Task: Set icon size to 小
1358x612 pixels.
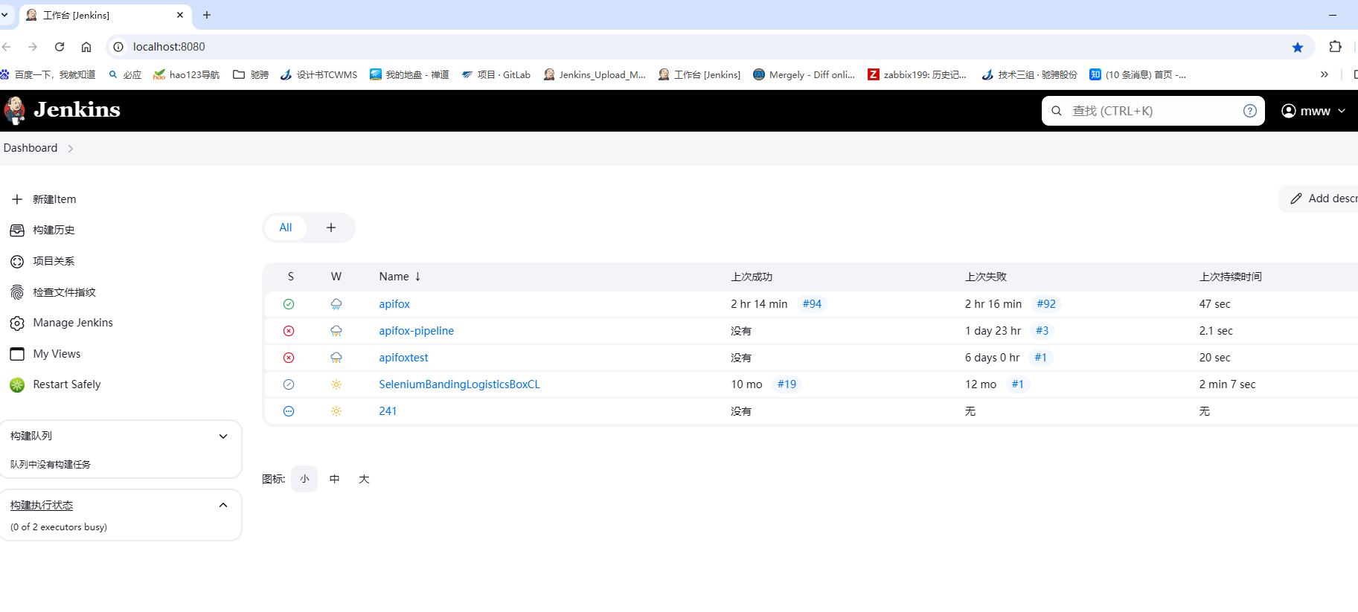Action: tap(304, 479)
